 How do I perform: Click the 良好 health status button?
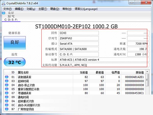tap(15, 43)
